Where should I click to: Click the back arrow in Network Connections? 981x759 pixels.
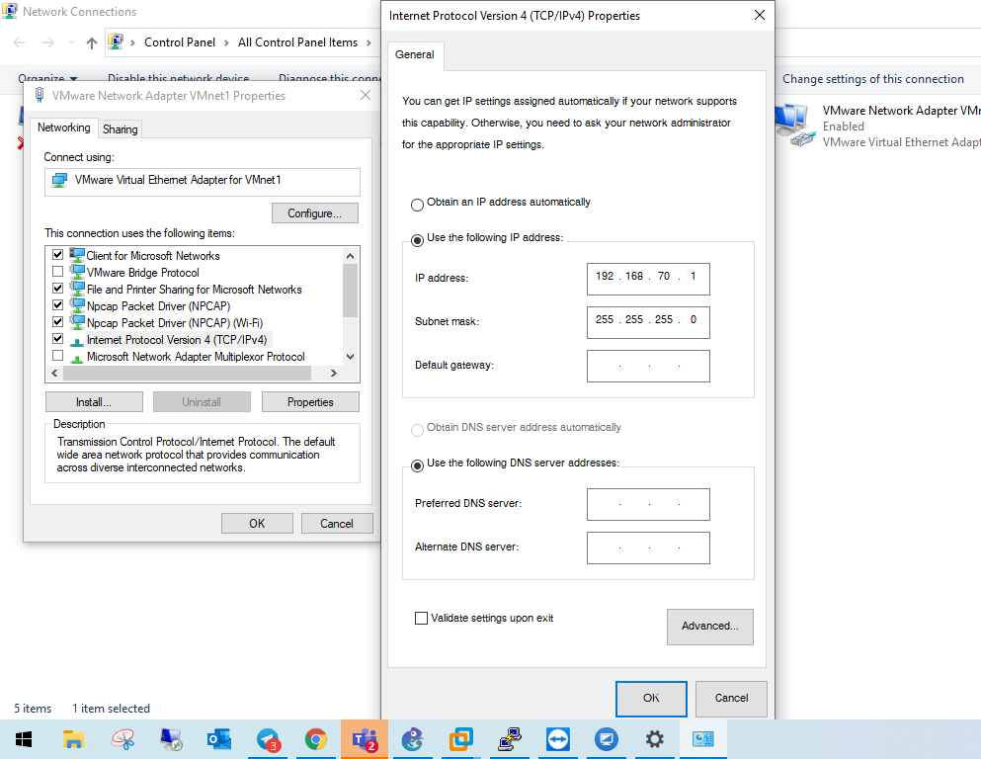click(20, 42)
